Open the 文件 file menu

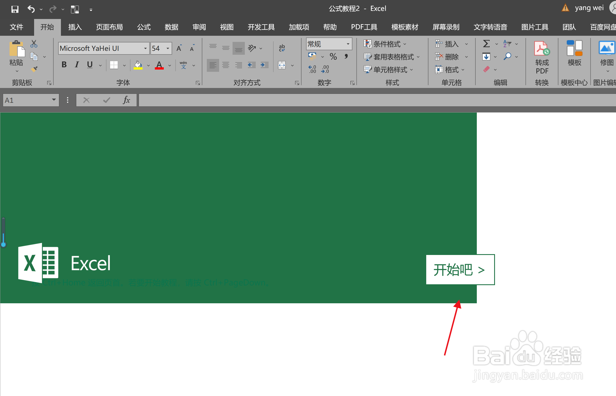click(16, 27)
